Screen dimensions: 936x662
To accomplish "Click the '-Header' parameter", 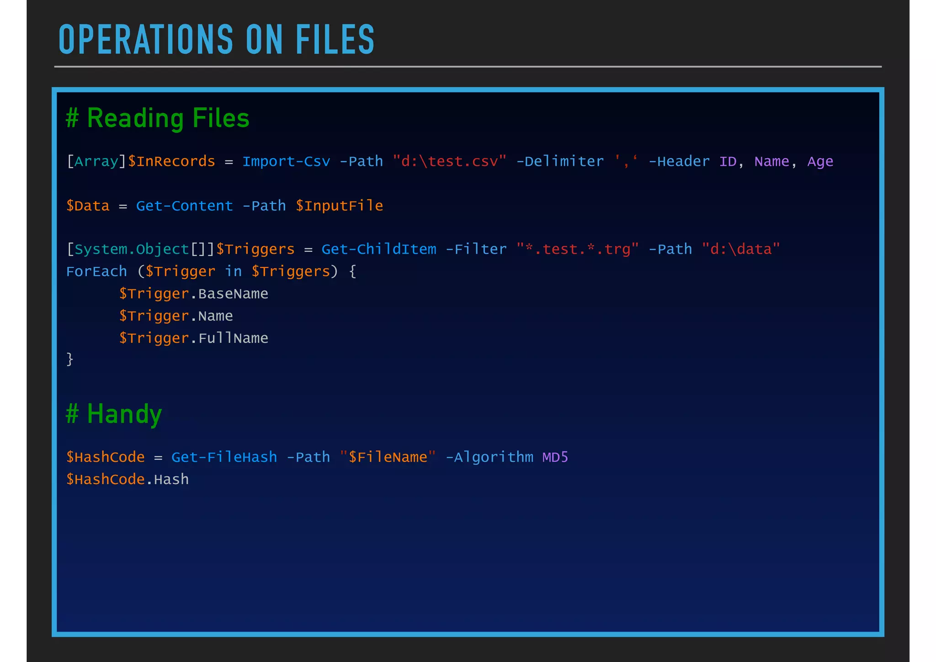I will click(679, 161).
